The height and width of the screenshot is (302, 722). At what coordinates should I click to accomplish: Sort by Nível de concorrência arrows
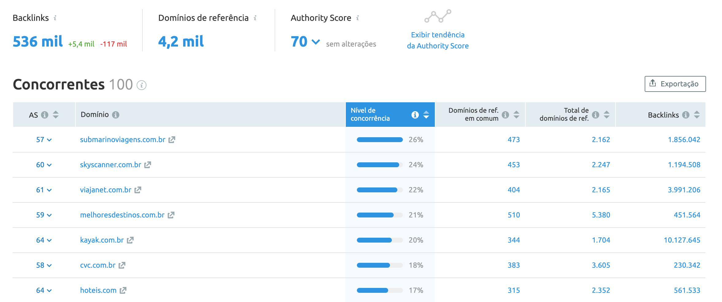click(426, 115)
